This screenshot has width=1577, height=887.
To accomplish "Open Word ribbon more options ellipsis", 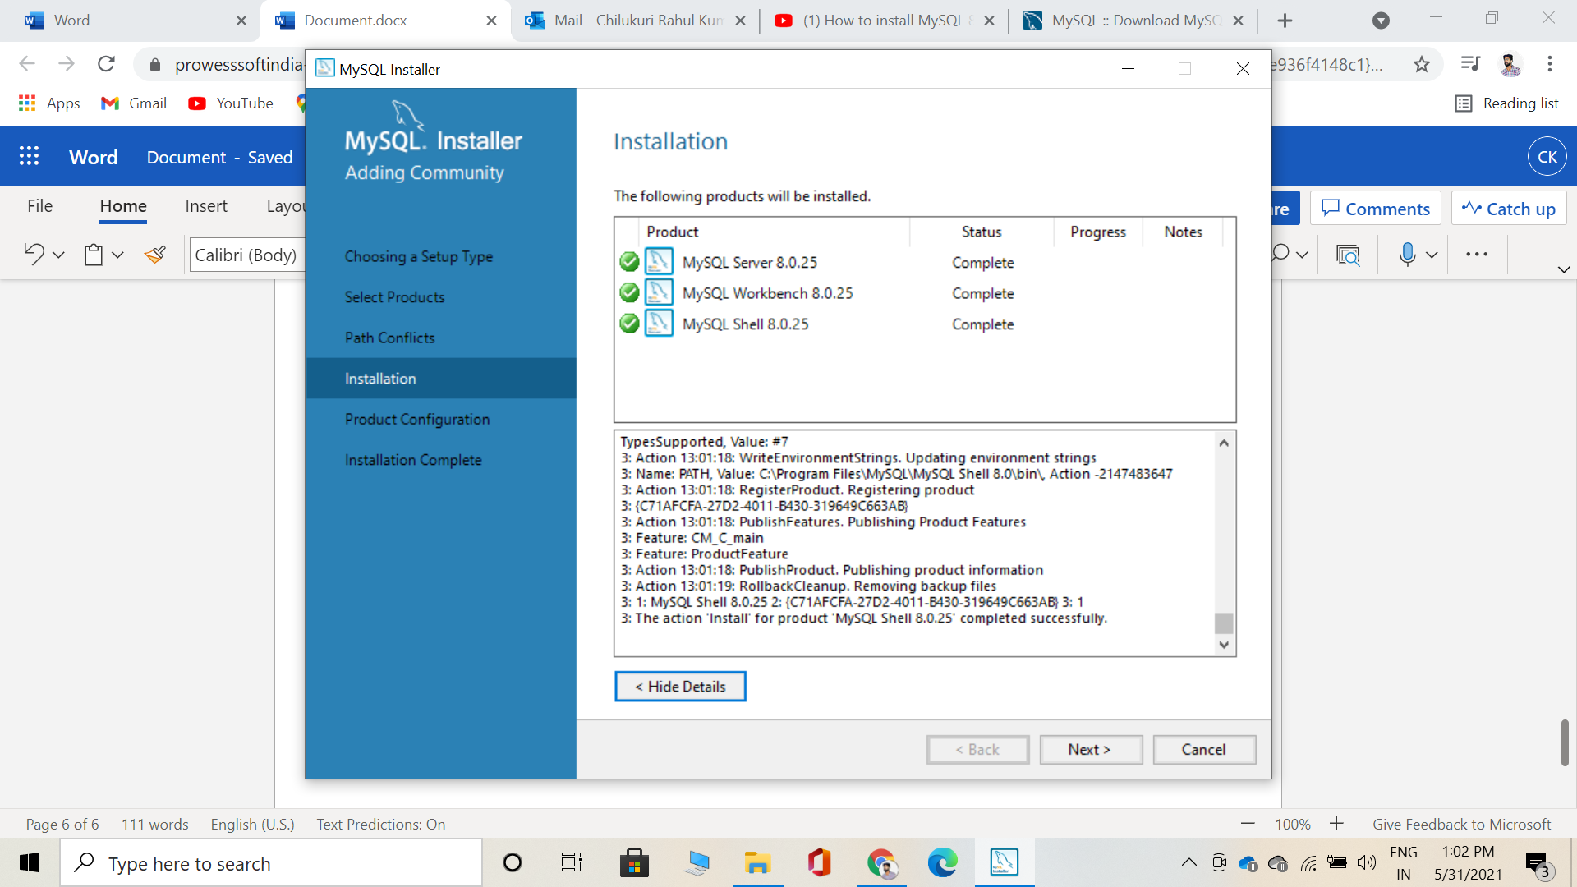I will coord(1477,255).
